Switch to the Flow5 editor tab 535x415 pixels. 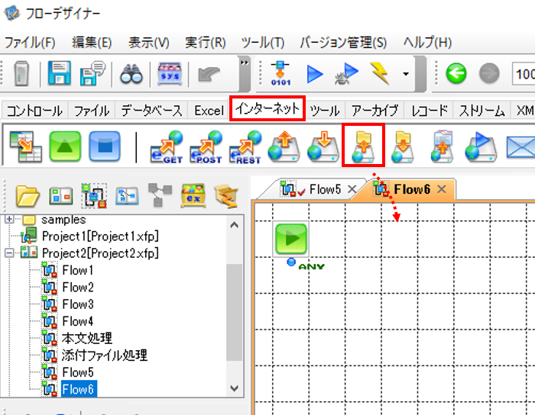pos(325,189)
